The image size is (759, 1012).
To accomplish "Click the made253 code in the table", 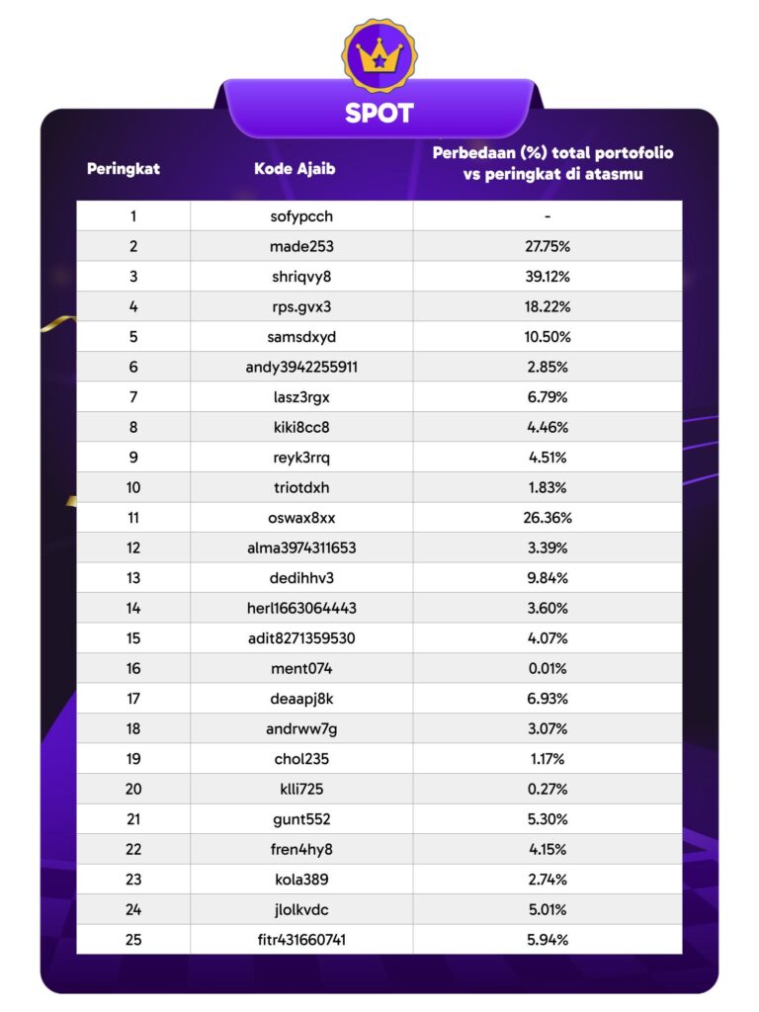I will coord(301,246).
